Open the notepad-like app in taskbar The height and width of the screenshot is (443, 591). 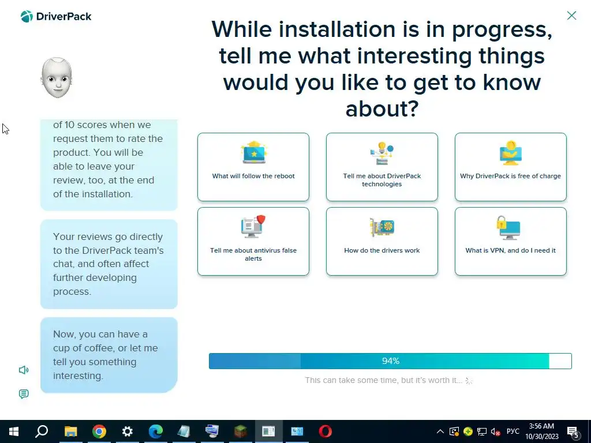pos(184,431)
